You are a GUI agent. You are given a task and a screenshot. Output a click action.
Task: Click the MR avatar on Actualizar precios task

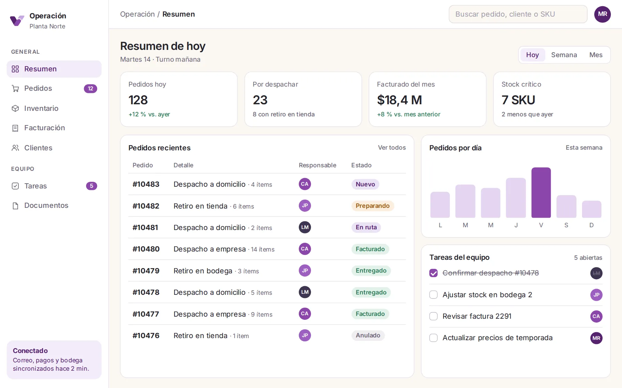tap(596, 338)
